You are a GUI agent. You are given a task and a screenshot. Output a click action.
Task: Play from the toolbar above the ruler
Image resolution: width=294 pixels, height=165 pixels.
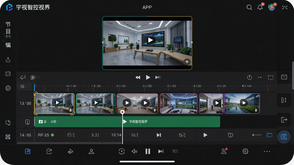point(148,77)
